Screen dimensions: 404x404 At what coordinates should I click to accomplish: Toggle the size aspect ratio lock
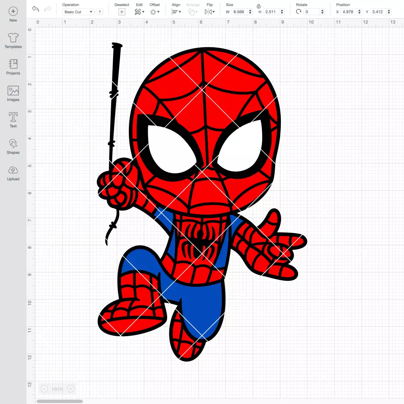tap(259, 6)
